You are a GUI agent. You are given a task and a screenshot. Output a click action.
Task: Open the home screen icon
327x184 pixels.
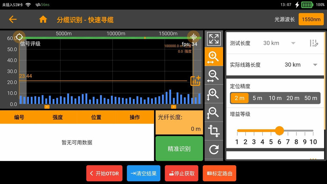(43, 20)
